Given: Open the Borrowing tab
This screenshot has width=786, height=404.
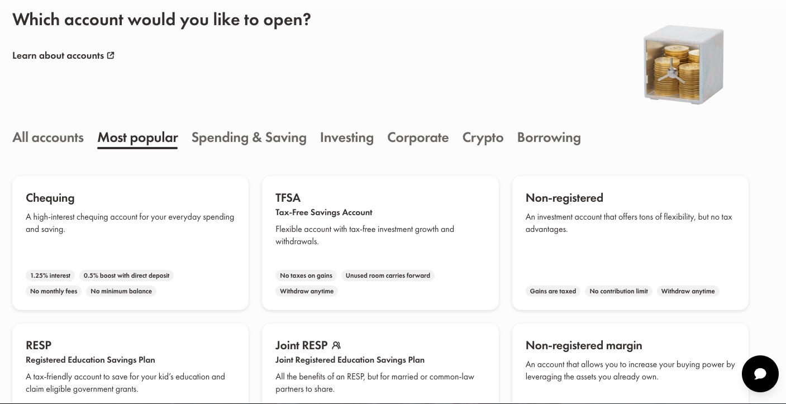Looking at the screenshot, I should coord(549,137).
